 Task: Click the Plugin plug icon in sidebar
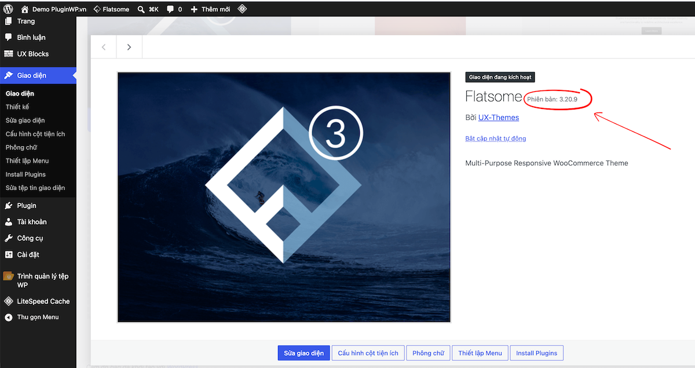pyautogui.click(x=8, y=206)
